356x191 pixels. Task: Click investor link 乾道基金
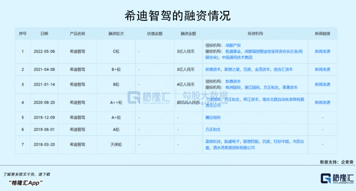pos(233,51)
